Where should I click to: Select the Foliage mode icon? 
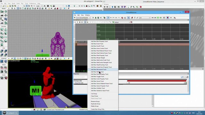6,23
